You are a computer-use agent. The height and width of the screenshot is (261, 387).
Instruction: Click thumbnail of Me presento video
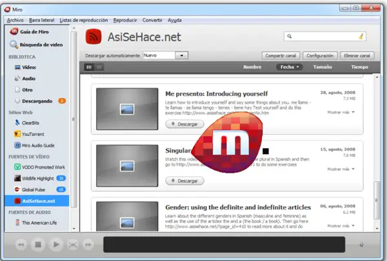pos(127,109)
